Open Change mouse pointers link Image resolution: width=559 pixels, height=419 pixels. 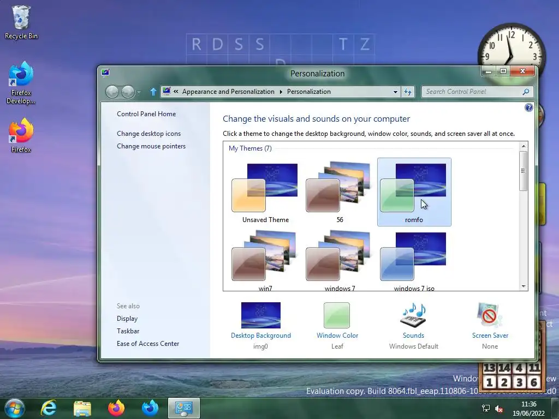[151, 146]
